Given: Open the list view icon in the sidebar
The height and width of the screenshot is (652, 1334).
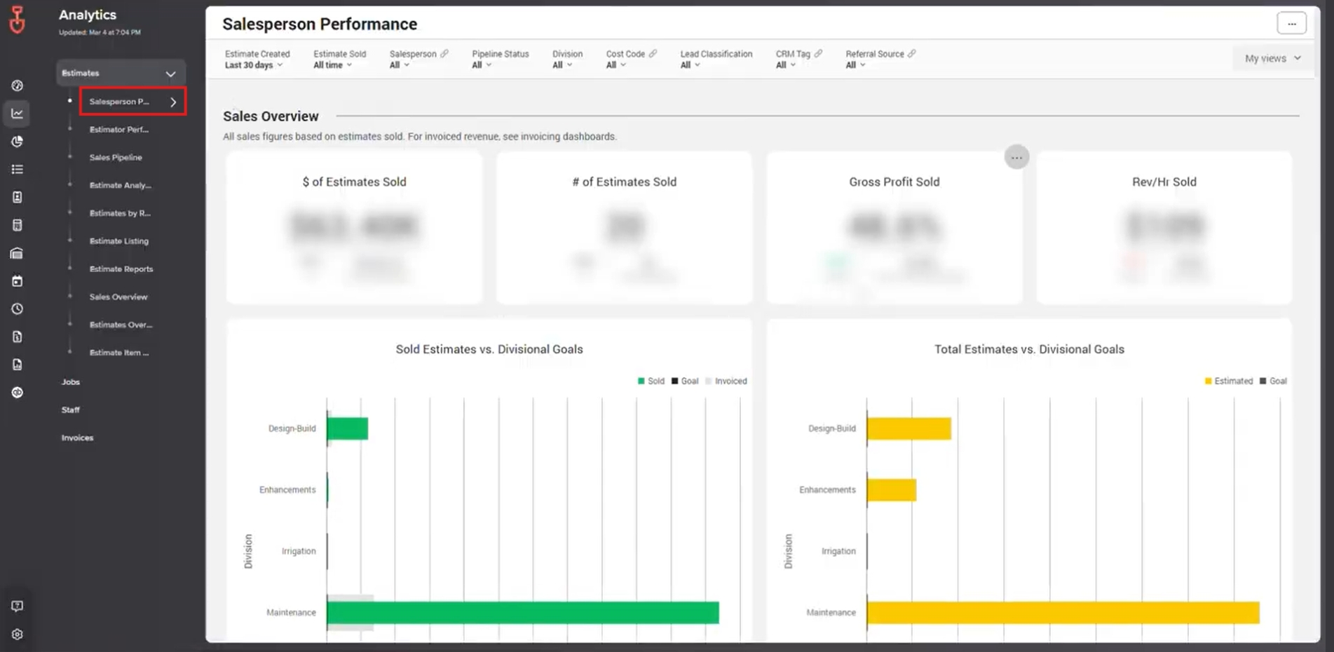Looking at the screenshot, I should point(17,169).
